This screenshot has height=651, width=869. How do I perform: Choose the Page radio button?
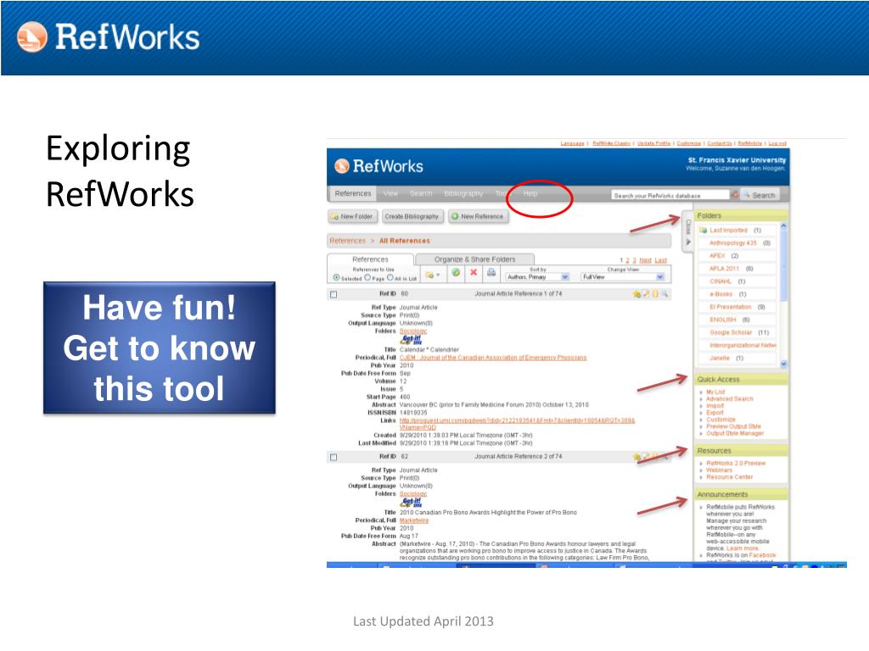coord(367,277)
